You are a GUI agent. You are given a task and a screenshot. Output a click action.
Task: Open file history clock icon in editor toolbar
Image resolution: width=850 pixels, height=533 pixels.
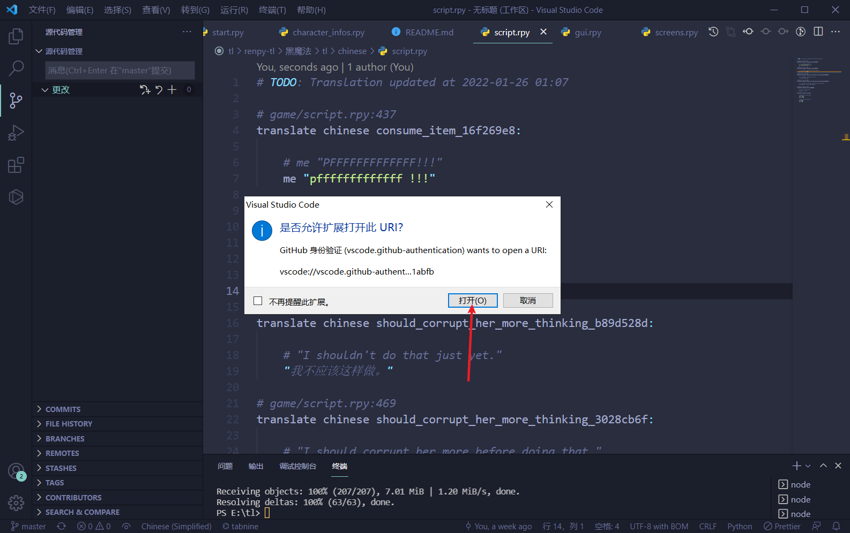[x=713, y=32]
